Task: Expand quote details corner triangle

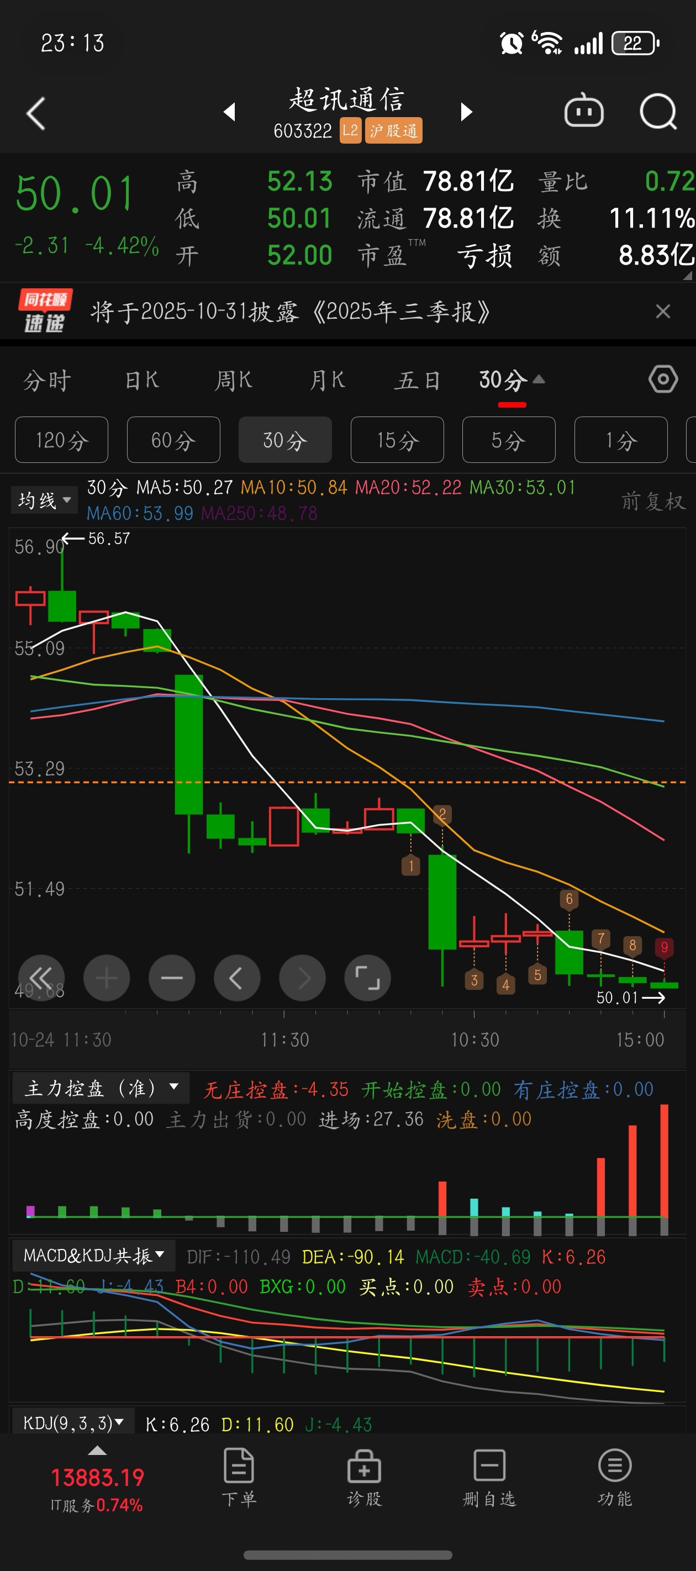Action: [688, 276]
